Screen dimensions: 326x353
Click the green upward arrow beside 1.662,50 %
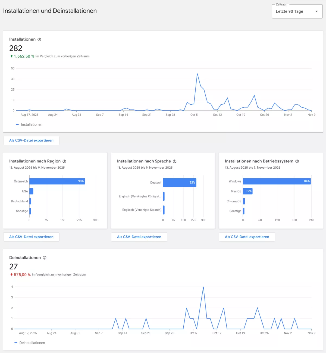tap(11, 56)
